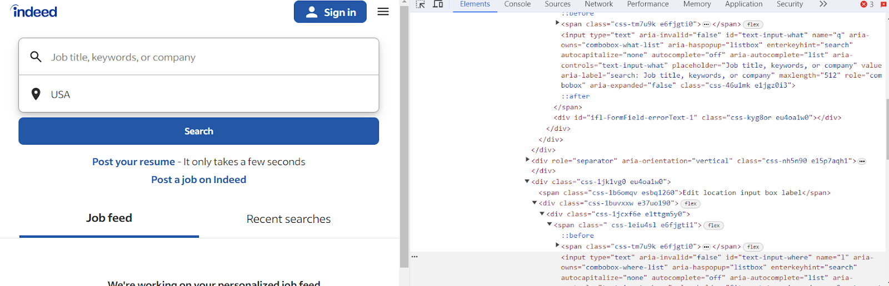Select the text-input-what input element line

click(721, 60)
